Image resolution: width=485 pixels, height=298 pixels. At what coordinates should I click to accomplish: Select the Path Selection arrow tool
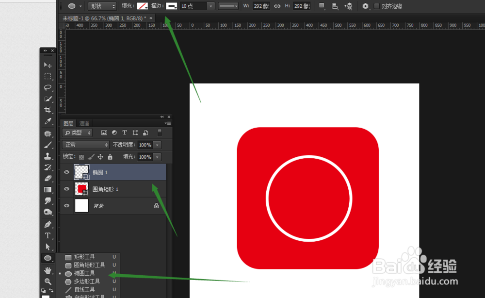click(x=48, y=247)
